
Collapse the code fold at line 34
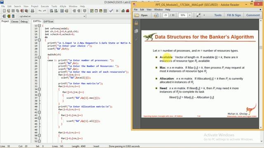40,89
